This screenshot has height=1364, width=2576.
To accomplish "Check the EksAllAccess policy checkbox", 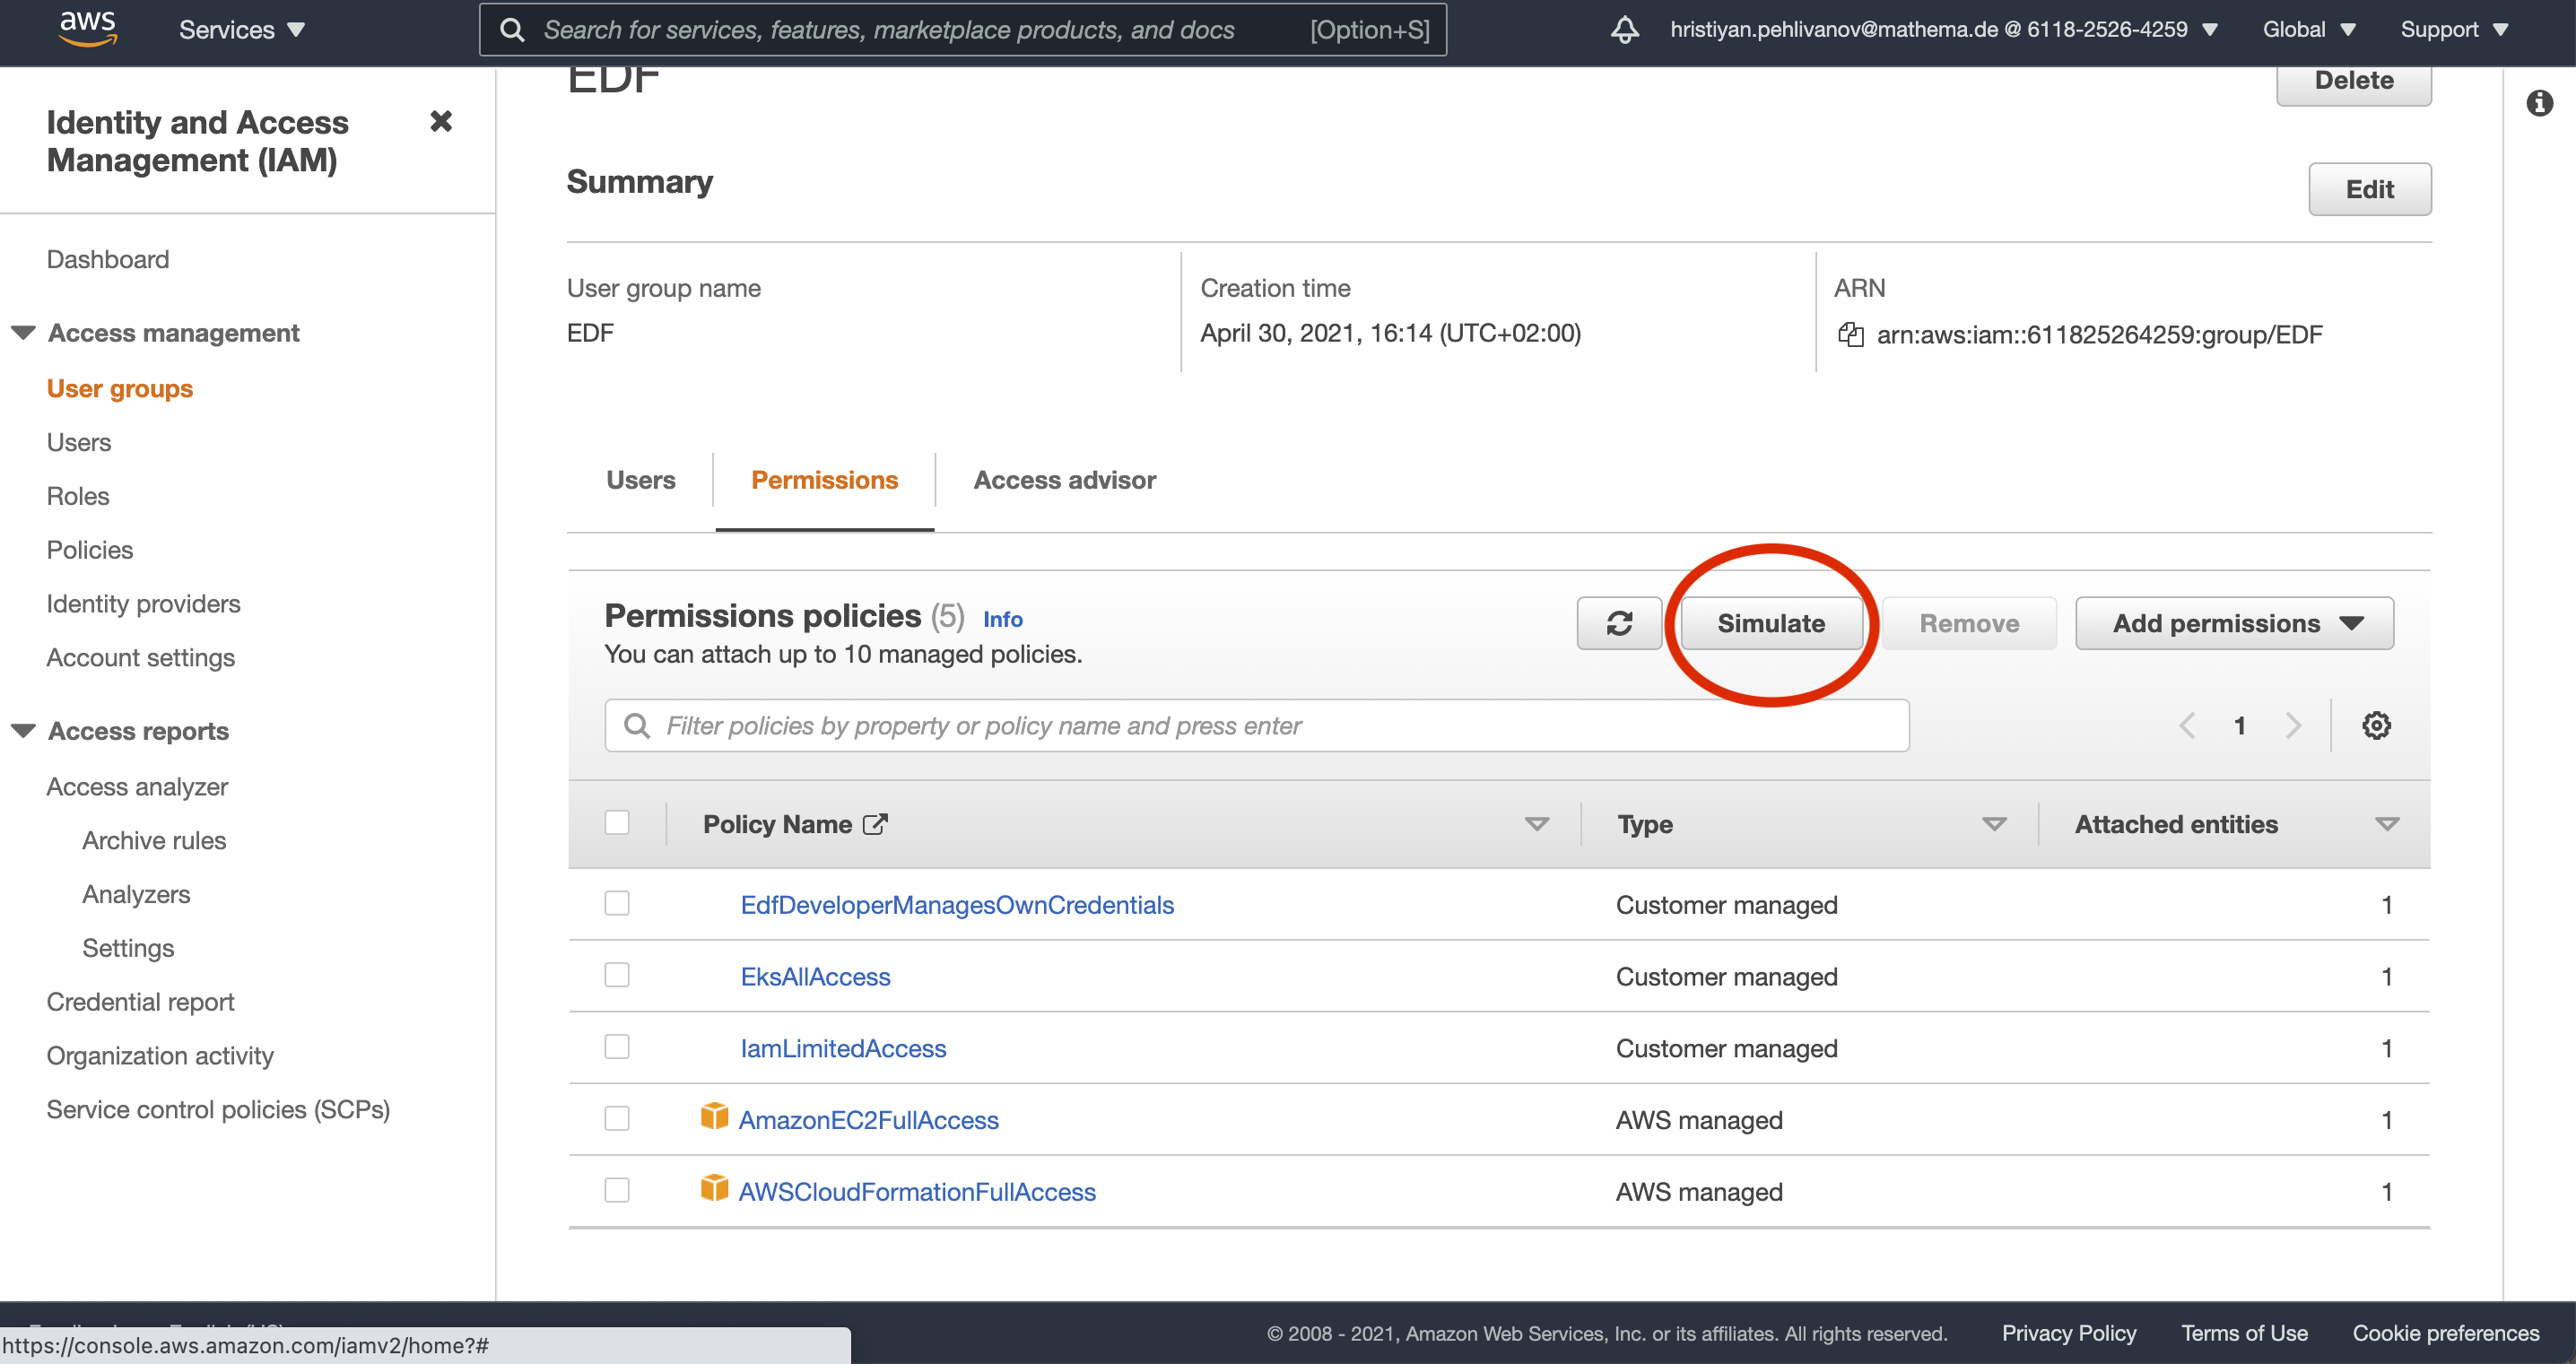I will (617, 975).
